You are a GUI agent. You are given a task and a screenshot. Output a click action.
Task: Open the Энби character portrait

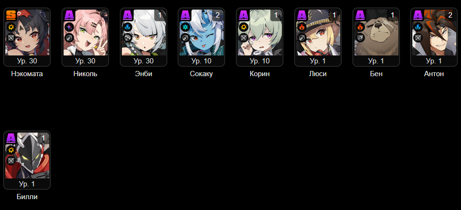click(x=144, y=33)
